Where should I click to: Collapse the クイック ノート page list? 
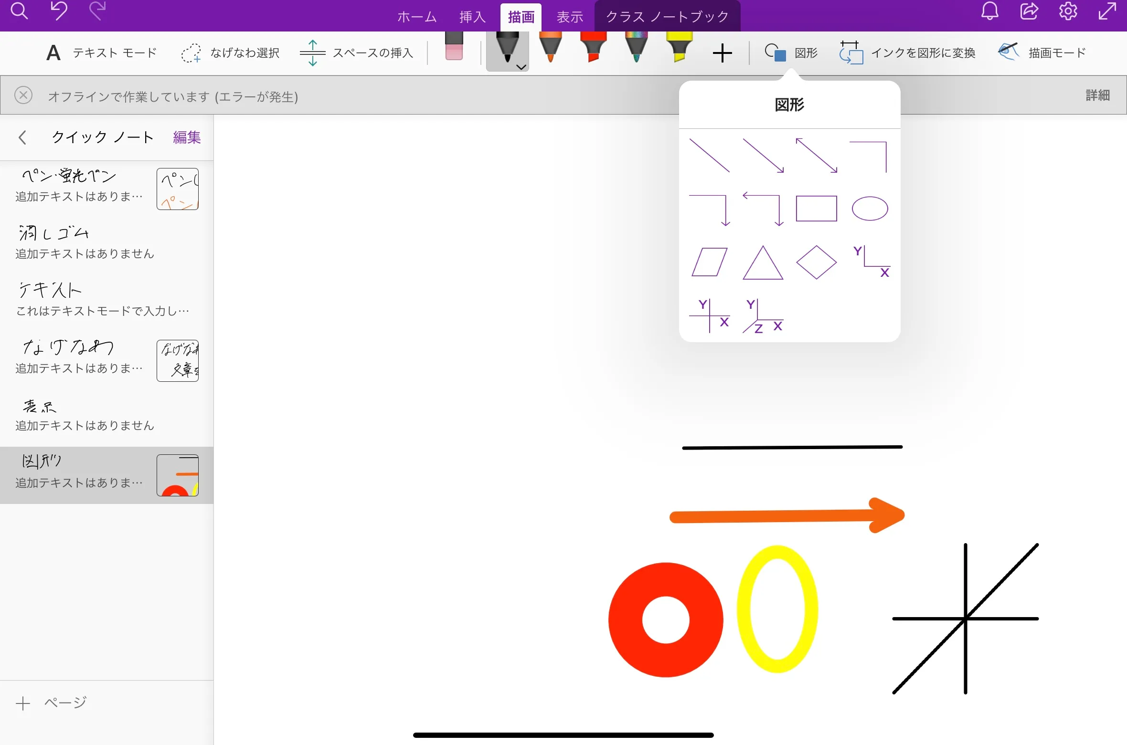(x=22, y=137)
